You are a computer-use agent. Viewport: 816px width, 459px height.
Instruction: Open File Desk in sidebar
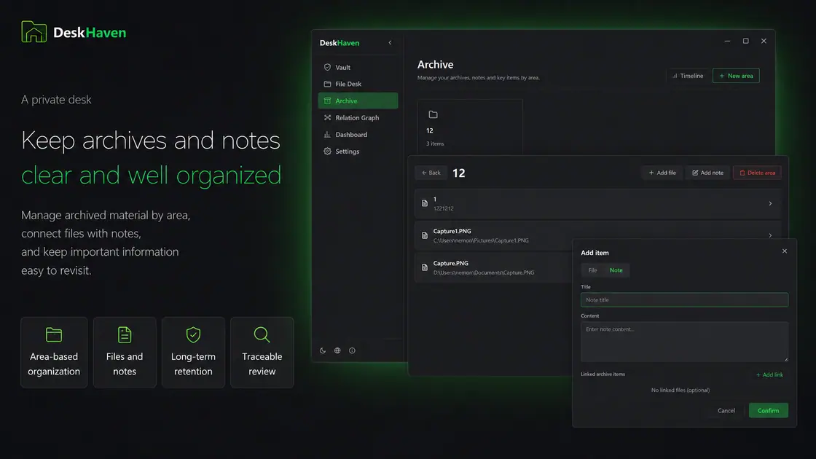[358, 84]
